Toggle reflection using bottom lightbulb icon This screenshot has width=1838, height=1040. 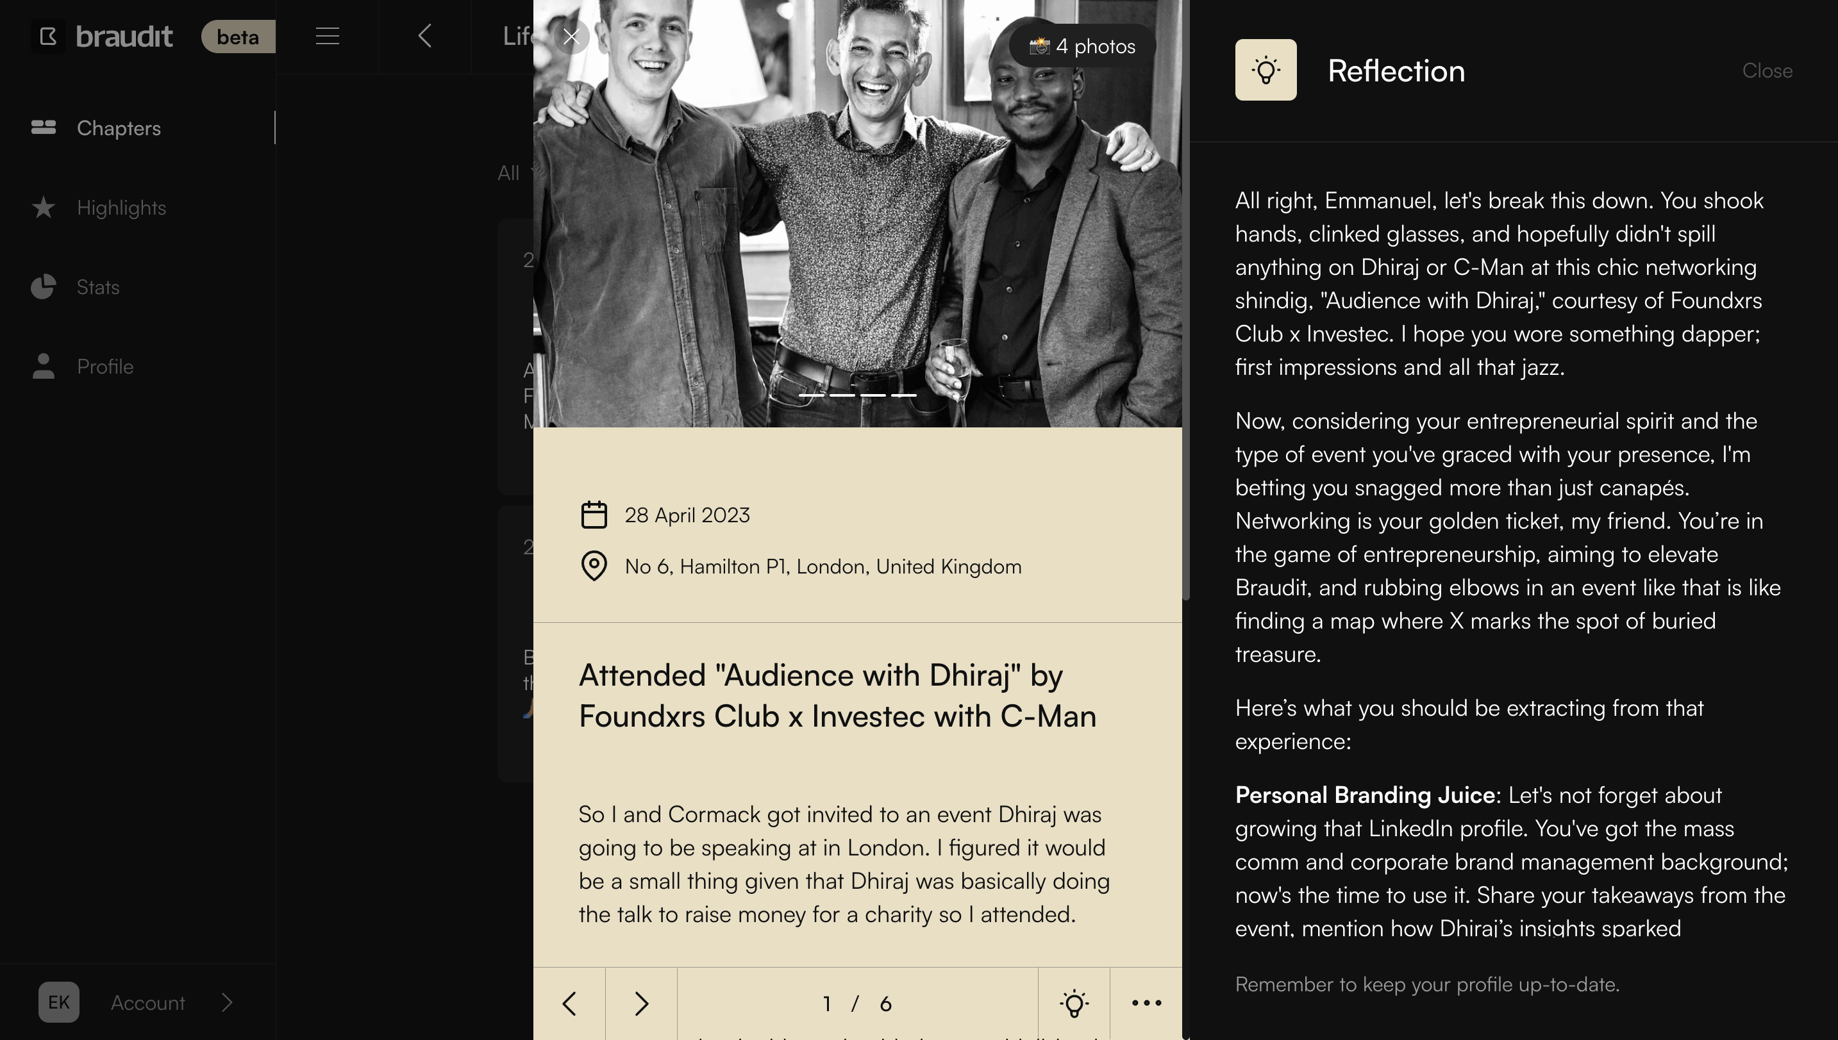tap(1074, 1003)
